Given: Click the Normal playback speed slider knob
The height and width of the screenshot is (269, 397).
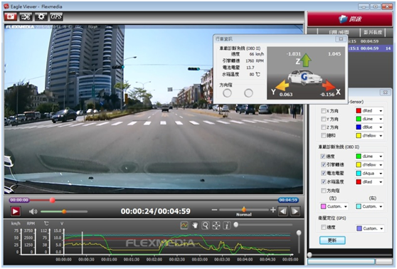Looking at the screenshot, I should [244, 209].
